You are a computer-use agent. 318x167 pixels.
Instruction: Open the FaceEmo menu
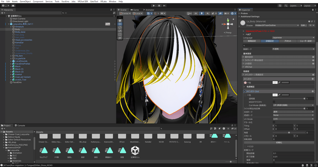pos(65,2)
